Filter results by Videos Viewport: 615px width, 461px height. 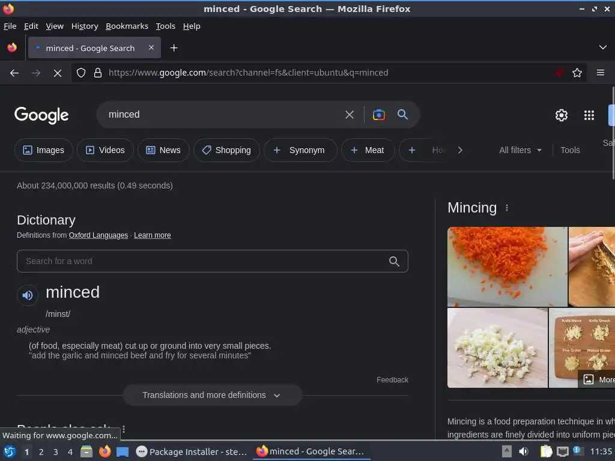[x=105, y=150]
